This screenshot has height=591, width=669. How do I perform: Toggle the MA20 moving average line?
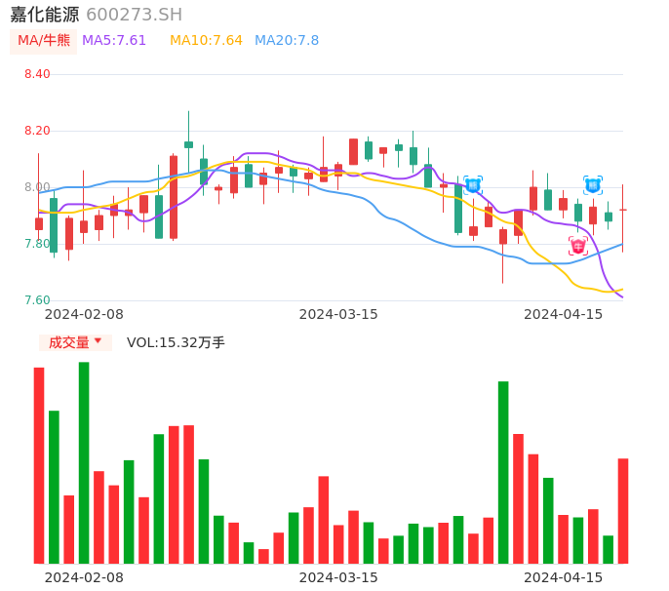pyautogui.click(x=287, y=40)
